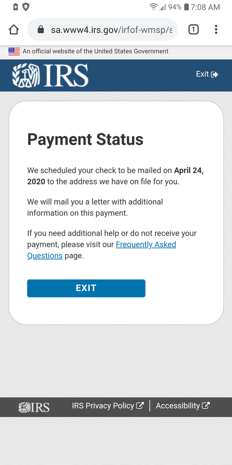The width and height of the screenshot is (232, 465).
Task: Tap the browser home icon
Action: (14, 29)
